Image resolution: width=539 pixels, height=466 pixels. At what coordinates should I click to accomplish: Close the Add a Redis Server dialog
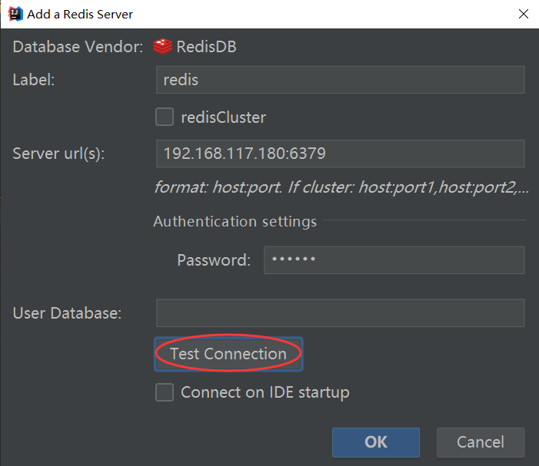click(523, 14)
